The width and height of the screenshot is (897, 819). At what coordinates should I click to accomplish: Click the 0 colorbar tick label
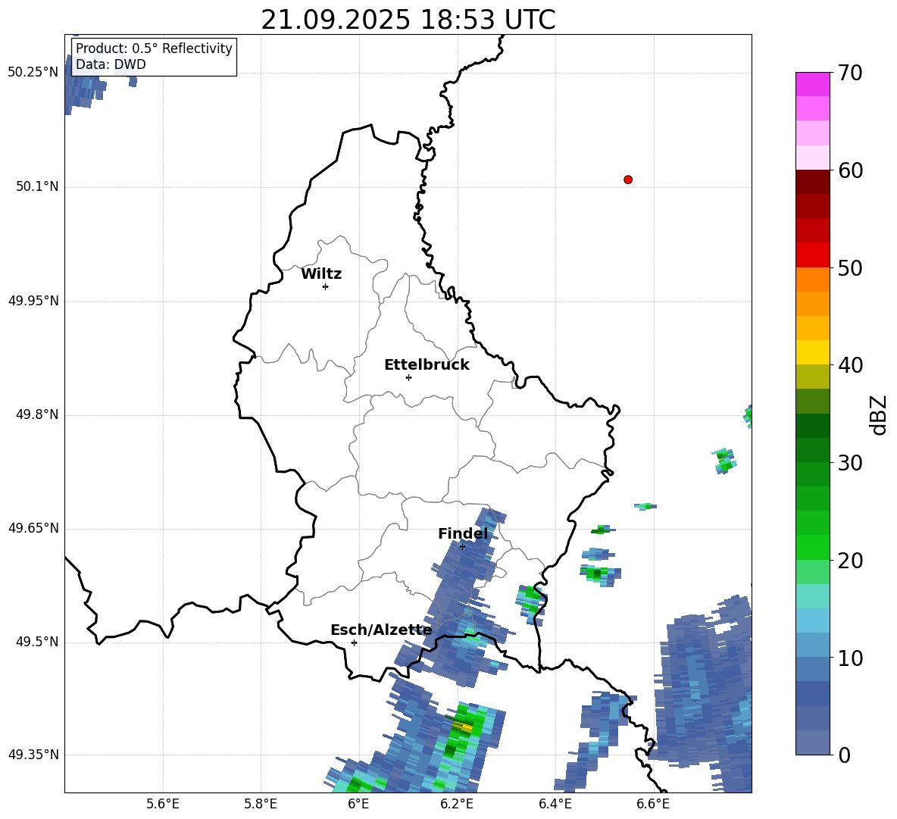(x=844, y=755)
